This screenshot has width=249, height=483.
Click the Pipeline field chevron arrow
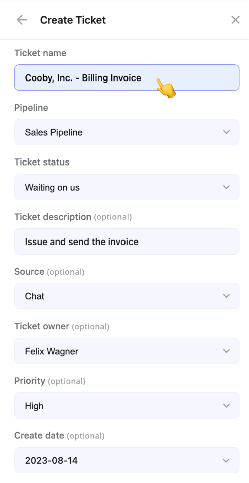coord(226,132)
